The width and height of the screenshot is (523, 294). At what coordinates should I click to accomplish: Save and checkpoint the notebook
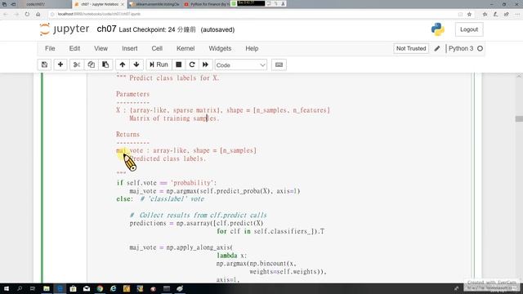44,65
